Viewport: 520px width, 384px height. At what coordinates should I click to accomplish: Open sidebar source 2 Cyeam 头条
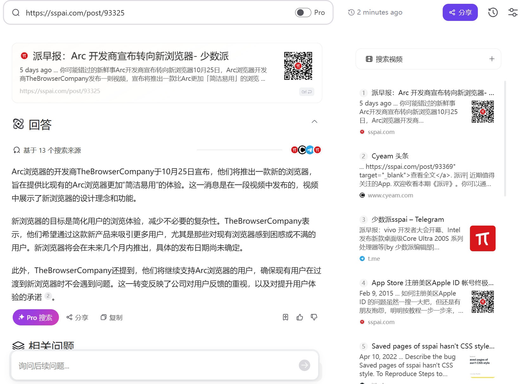[x=390, y=156]
